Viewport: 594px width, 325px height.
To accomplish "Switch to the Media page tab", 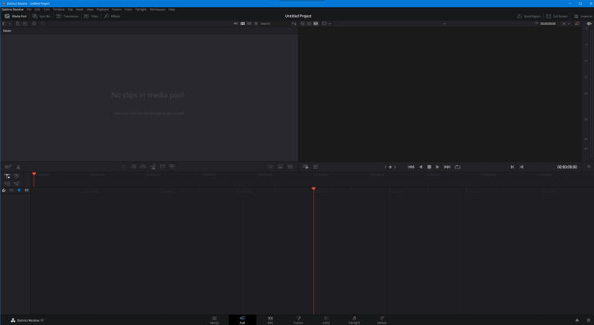I will [x=214, y=320].
